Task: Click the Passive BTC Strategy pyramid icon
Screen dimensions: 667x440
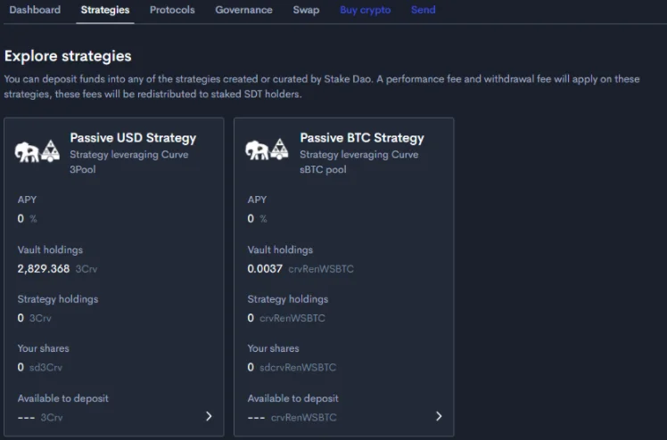Action: point(279,149)
